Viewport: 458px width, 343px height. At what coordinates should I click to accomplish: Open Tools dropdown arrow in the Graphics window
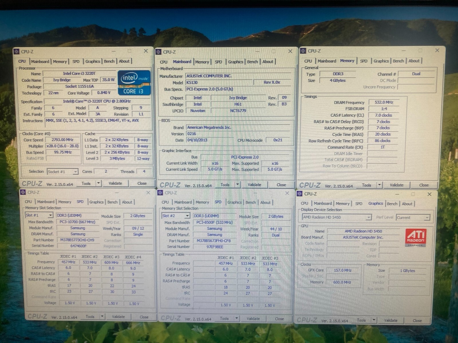coord(374,320)
